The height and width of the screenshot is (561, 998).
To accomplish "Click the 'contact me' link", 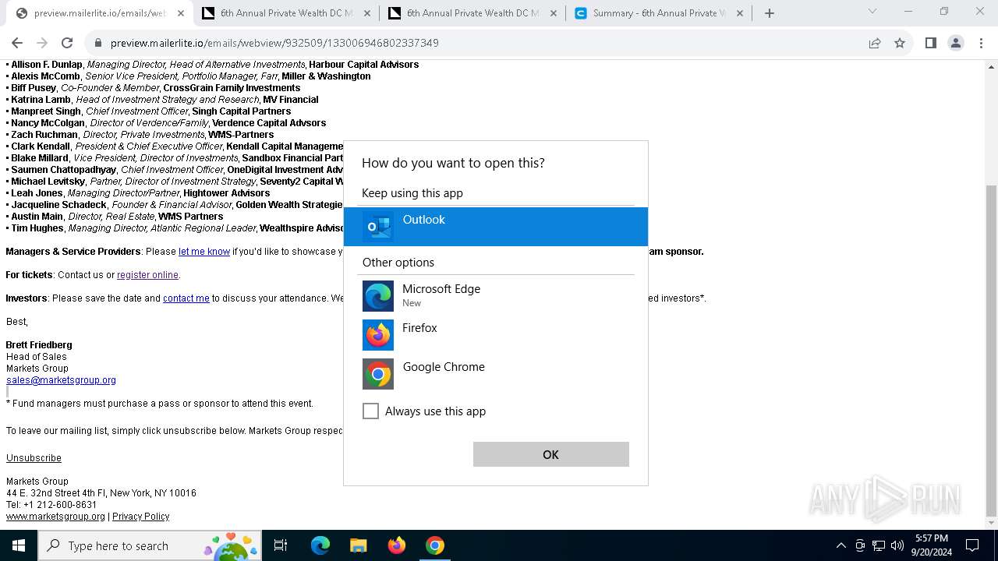I will (x=186, y=298).
